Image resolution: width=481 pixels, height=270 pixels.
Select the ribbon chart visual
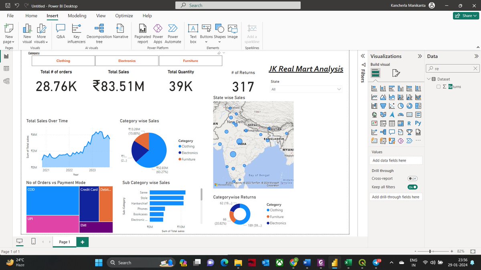pyautogui.click(x=418, y=97)
